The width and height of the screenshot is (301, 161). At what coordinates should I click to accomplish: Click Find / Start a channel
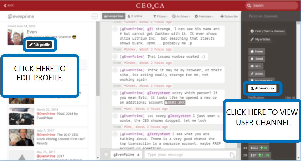click(x=267, y=31)
